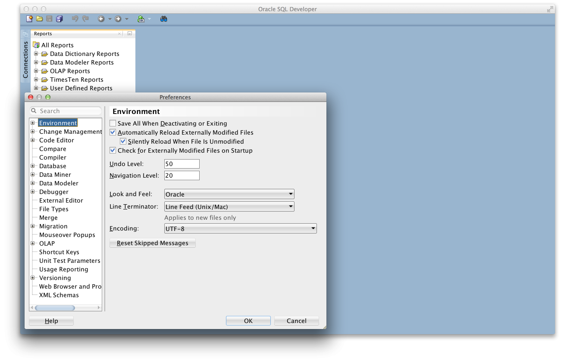Image resolution: width=561 pixels, height=363 pixels.
Task: Click the search magnifier icon in Preferences
Action: click(34, 111)
